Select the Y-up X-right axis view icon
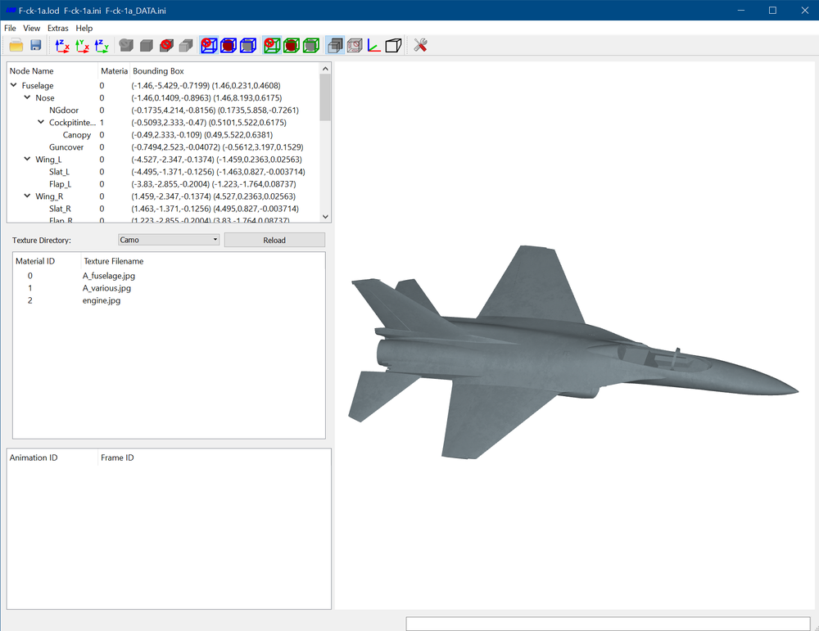This screenshot has width=819, height=631. [x=82, y=45]
